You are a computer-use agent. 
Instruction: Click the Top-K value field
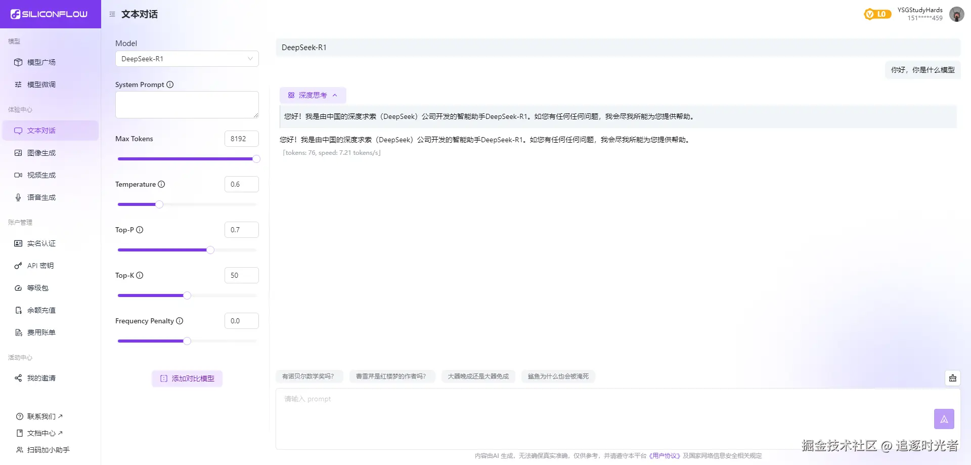(242, 275)
